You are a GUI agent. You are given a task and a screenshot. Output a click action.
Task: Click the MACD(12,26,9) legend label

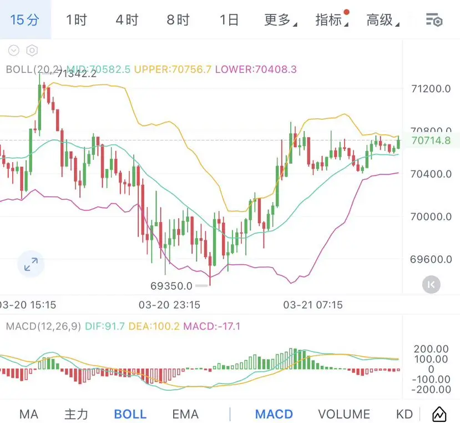[43, 326]
